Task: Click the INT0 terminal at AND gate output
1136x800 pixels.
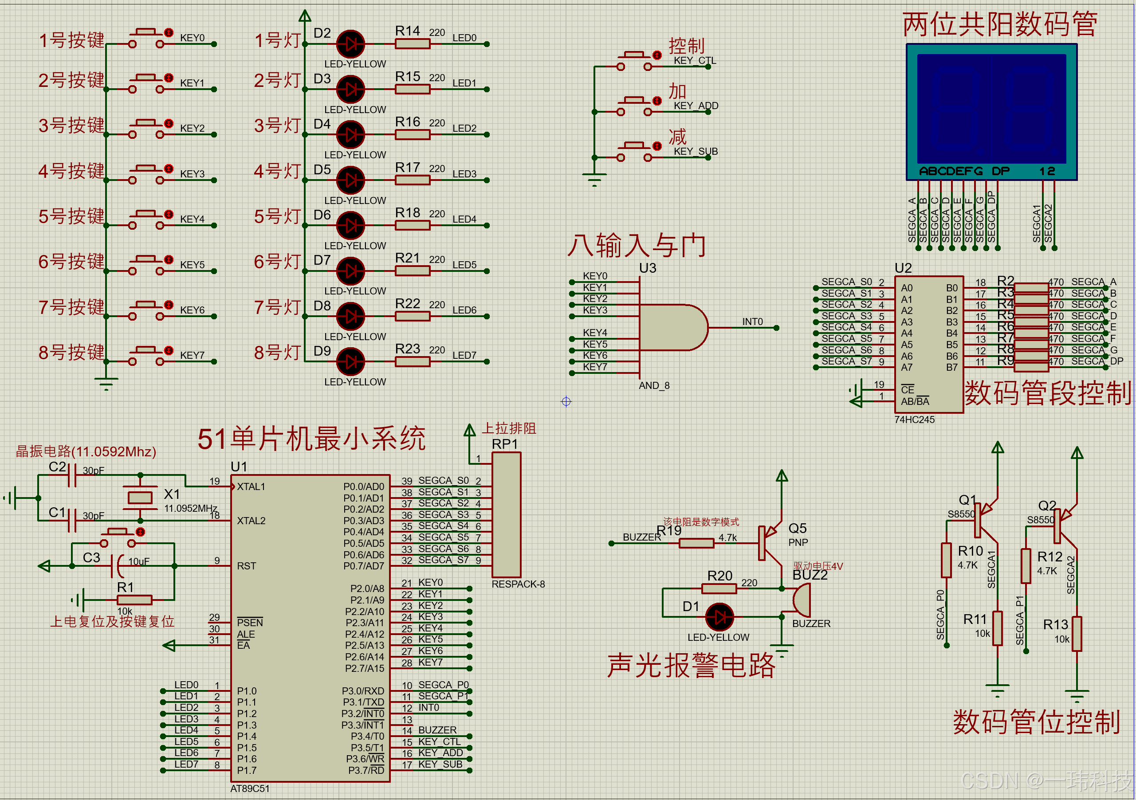Action: [776, 328]
